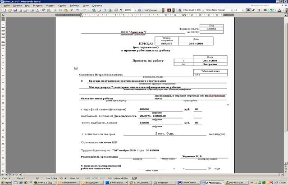
Task: Click the vertical scrollbar on the right
Action: point(285,90)
